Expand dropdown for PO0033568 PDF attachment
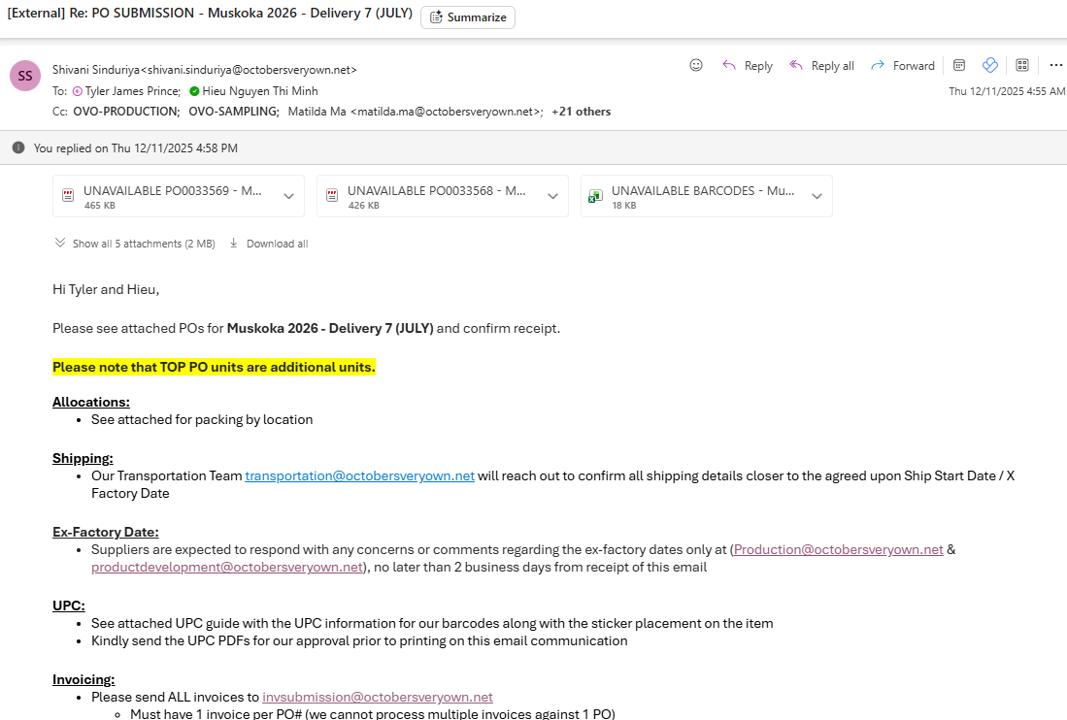Screen dimensions: 1067x720 click(552, 196)
